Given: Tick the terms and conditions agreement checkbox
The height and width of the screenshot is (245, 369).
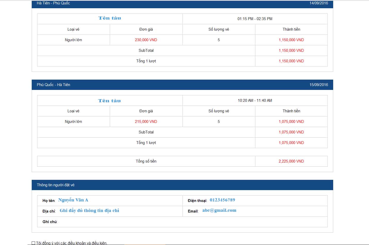Looking at the screenshot, I should point(33,243).
